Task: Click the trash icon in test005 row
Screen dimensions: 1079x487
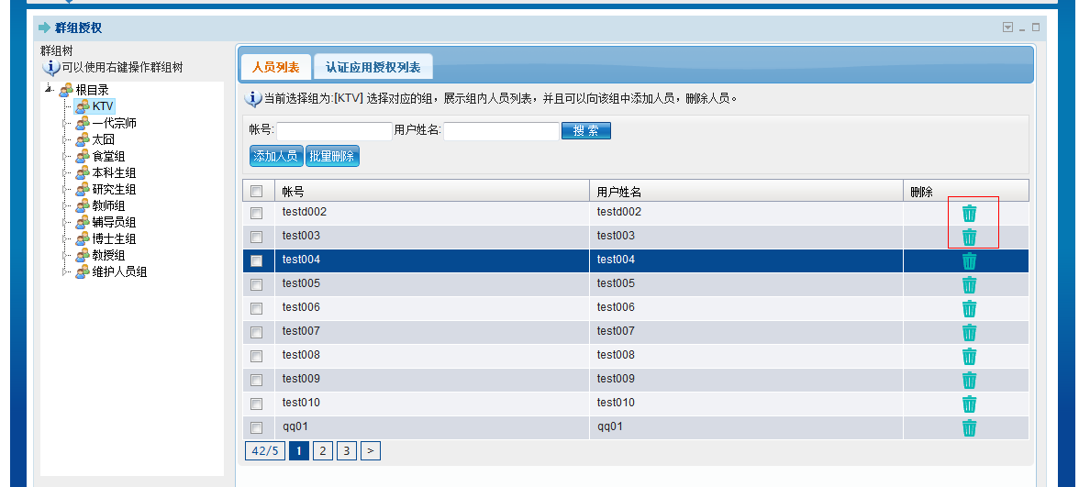Action: [x=969, y=284]
